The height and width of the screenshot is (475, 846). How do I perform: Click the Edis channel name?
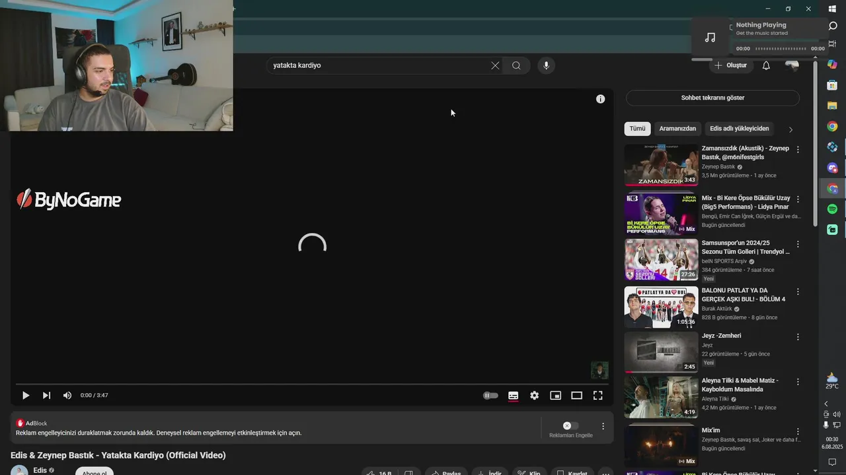point(40,470)
